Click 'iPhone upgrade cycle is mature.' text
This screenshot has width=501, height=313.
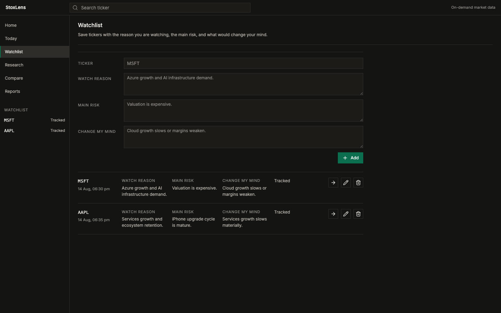(x=193, y=222)
